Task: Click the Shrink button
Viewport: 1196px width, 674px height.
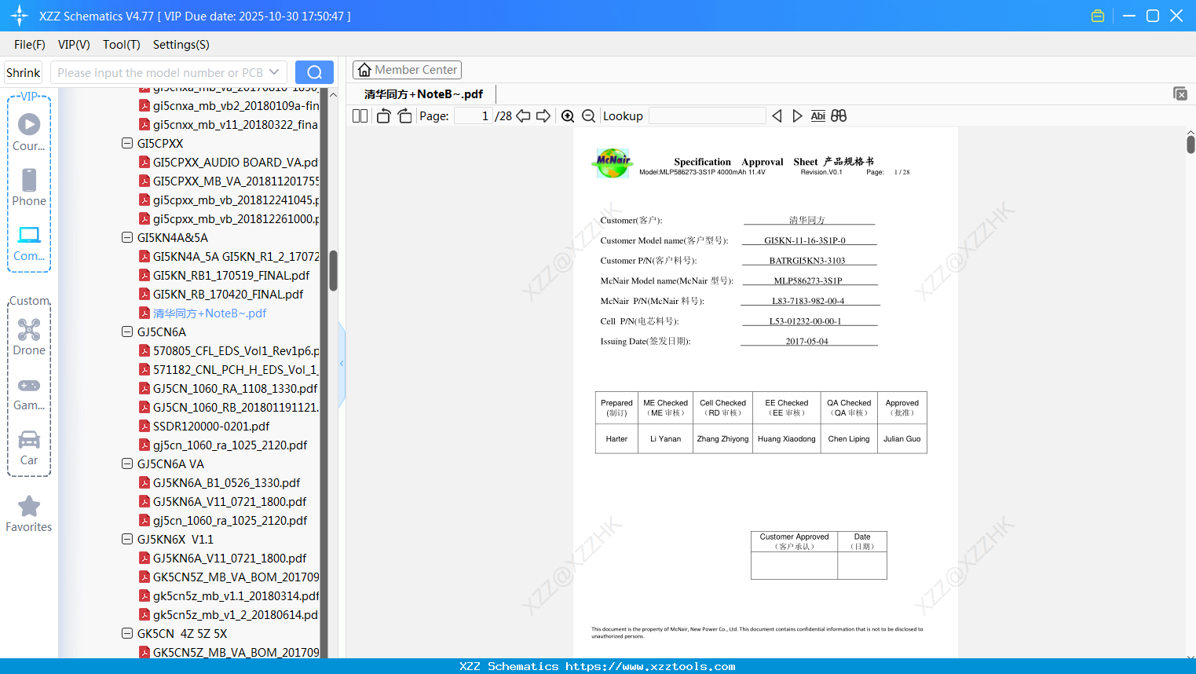Action: (x=23, y=72)
